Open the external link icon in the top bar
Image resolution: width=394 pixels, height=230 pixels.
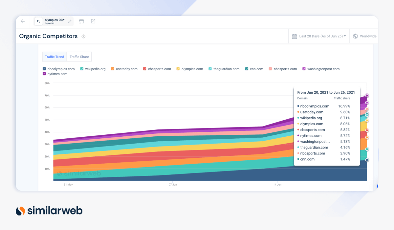pyautogui.click(x=93, y=21)
